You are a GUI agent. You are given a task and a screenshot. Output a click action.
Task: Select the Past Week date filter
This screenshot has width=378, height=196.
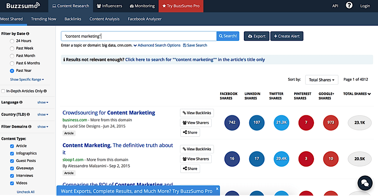click(x=12, y=49)
